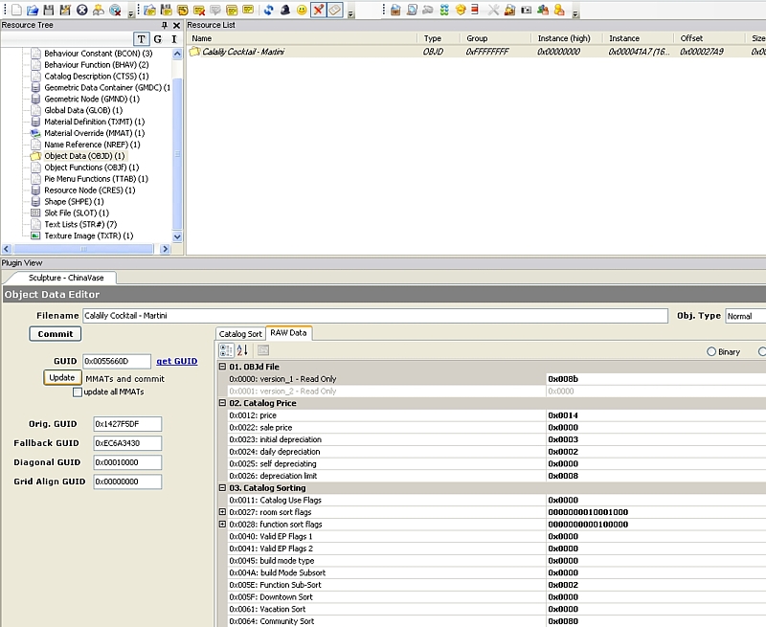Expand the room sort flags row
766x627 pixels.
pos(223,512)
